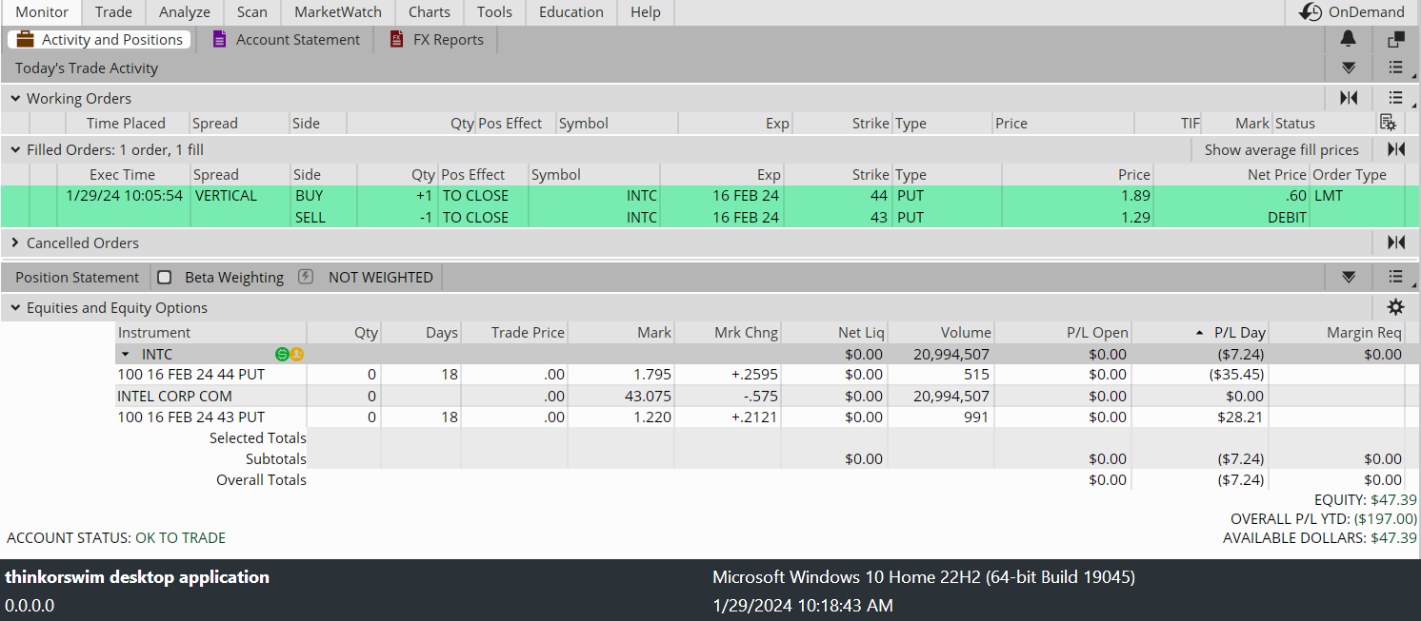The width and height of the screenshot is (1421, 621).
Task: Click the briefcase icon on Activity and Positions
Action: point(25,39)
